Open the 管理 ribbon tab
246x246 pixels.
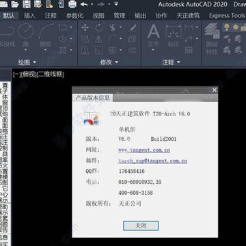click(120, 16)
